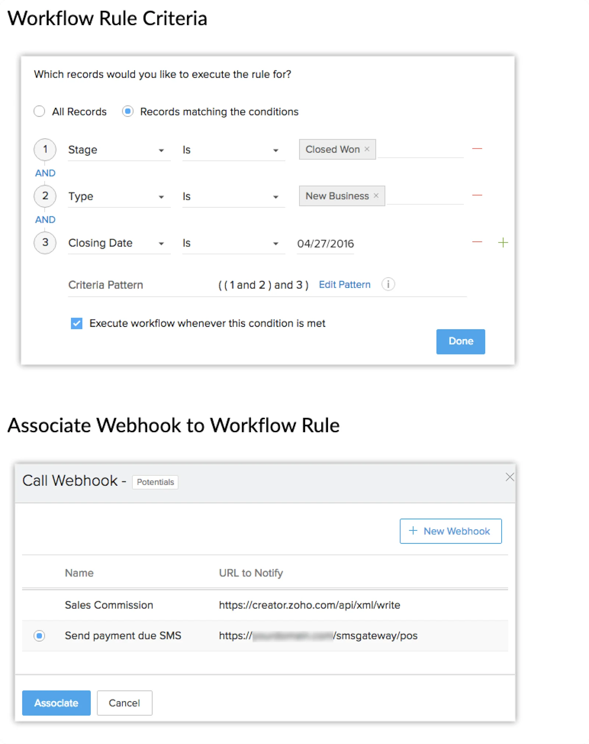
Task: Select the All Records radio button
Action: (x=39, y=111)
